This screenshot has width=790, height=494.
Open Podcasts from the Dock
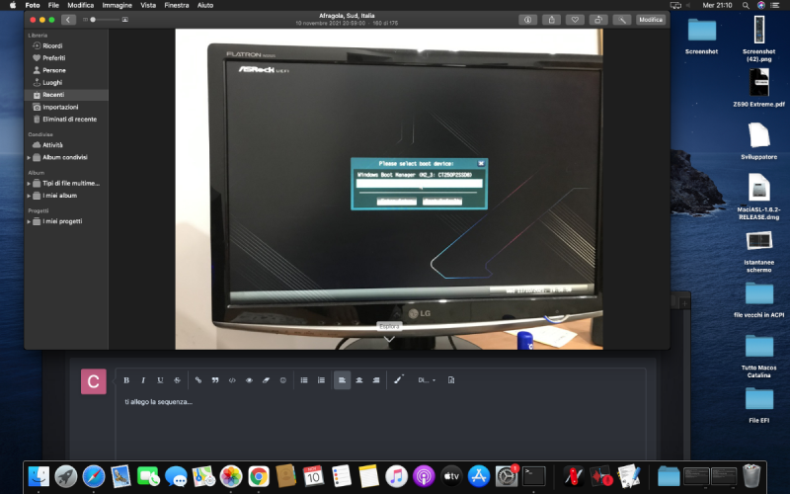pos(424,476)
